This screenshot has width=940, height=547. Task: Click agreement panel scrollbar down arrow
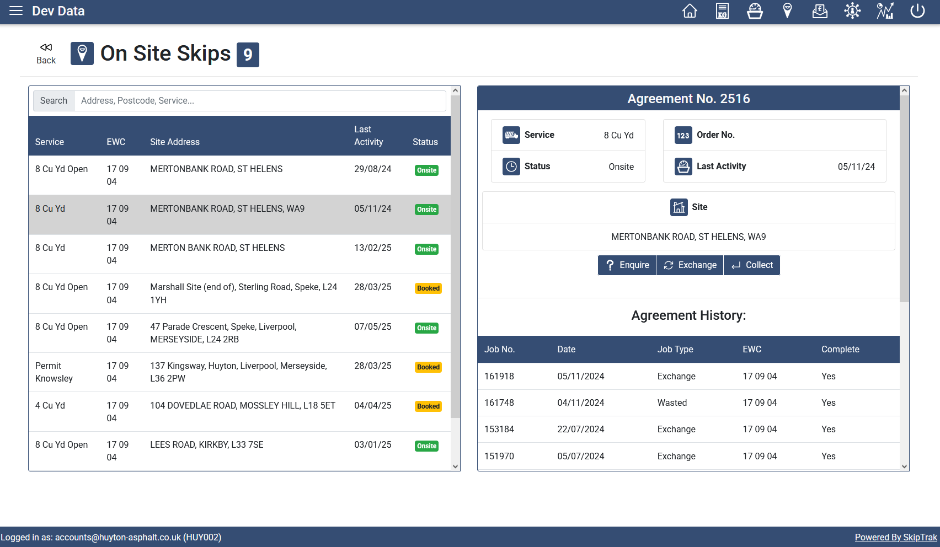[x=904, y=466]
